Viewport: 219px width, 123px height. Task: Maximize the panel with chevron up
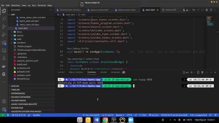click(211, 72)
